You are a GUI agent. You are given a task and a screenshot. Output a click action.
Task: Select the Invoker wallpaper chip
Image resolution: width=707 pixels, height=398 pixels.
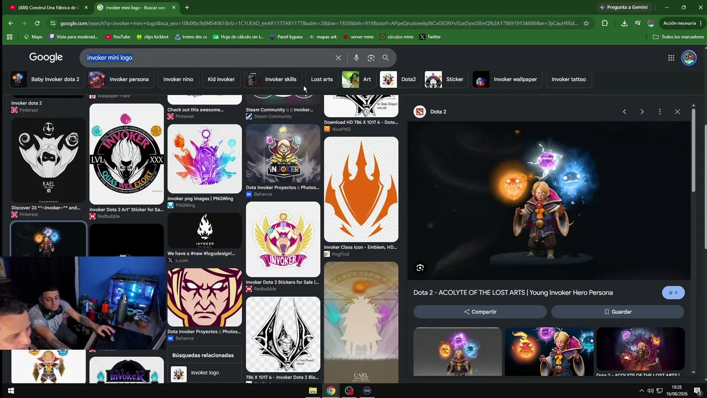tap(506, 79)
